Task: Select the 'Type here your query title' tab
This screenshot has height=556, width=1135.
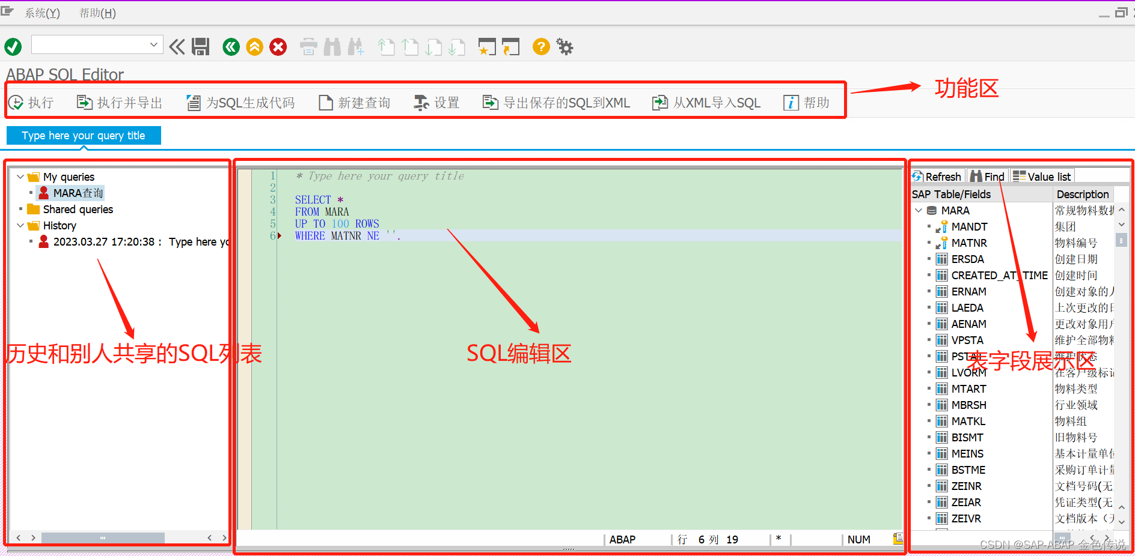Action: pos(84,136)
